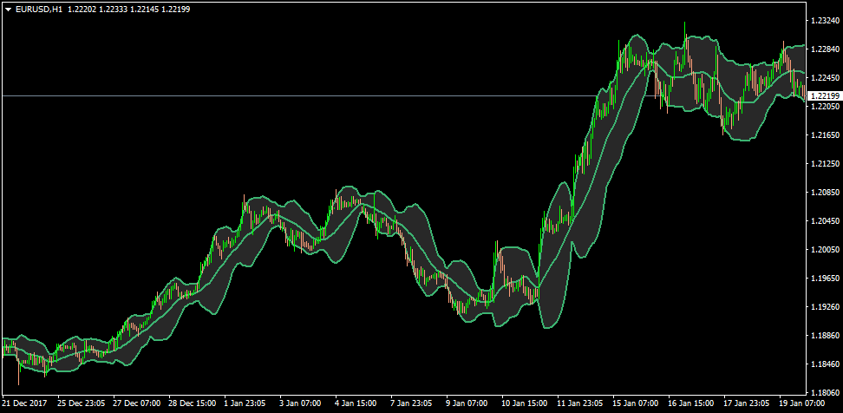The image size is (843, 413).
Task: Click the 3 Jan 07:00 time label
Action: coord(302,403)
